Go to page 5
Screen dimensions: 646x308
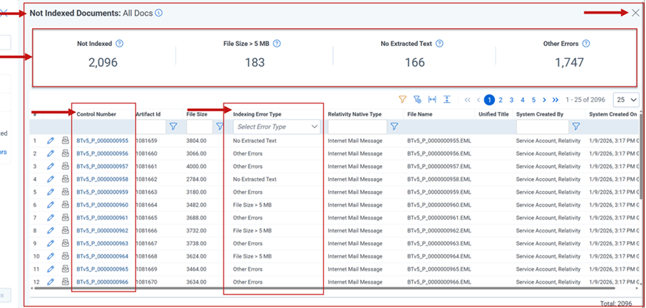[x=533, y=100]
